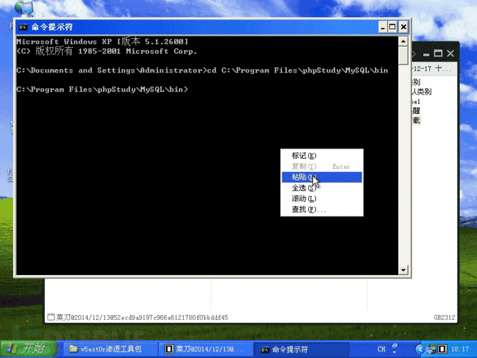Choose 标记(K) from the context menu
The width and height of the screenshot is (477, 358).
tap(322, 156)
